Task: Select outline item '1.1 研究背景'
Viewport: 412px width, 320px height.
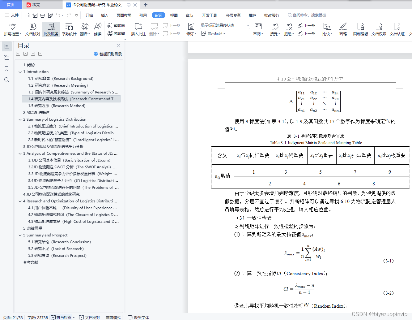Action: (x=61, y=79)
